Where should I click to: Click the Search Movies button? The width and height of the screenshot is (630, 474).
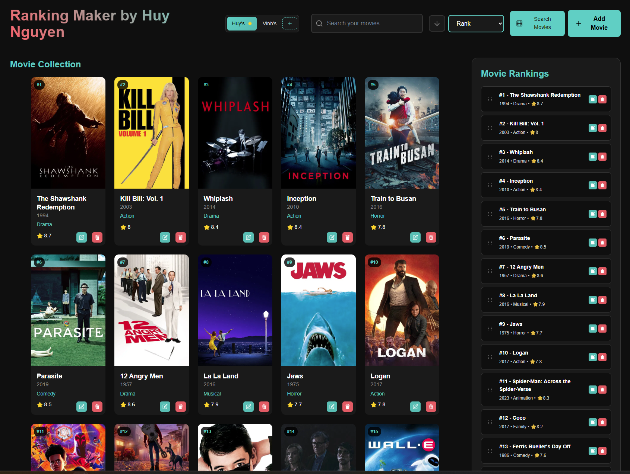pos(537,23)
